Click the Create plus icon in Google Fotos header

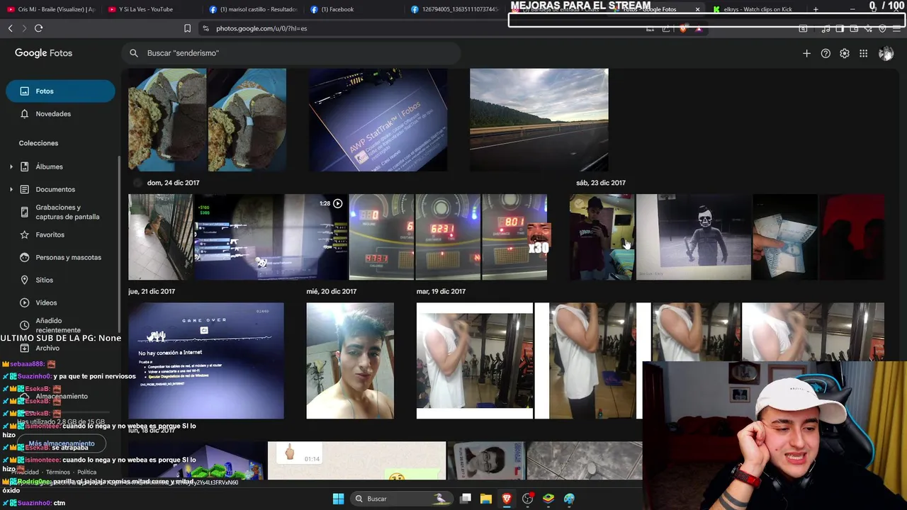(x=806, y=53)
